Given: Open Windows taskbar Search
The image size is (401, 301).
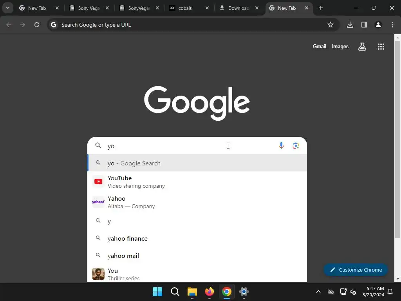Looking at the screenshot, I should [x=175, y=292].
